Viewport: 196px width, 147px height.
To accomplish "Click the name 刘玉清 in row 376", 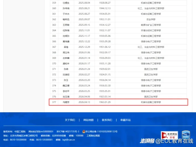I will coord(66,97).
